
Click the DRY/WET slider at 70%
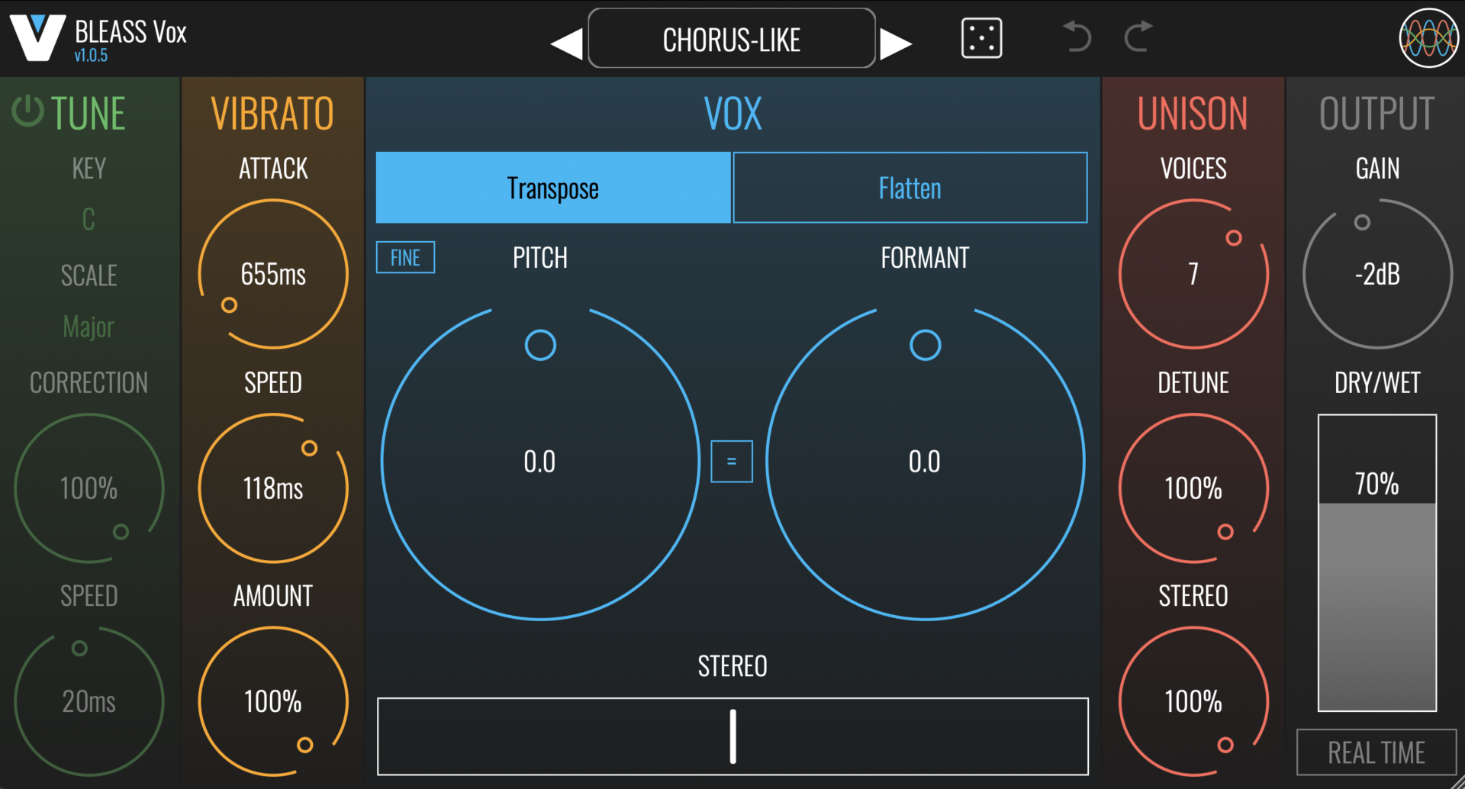click(x=1377, y=563)
